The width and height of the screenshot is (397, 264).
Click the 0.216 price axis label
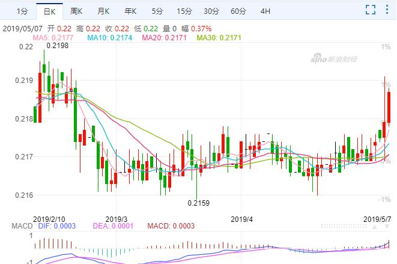pyautogui.click(x=24, y=195)
